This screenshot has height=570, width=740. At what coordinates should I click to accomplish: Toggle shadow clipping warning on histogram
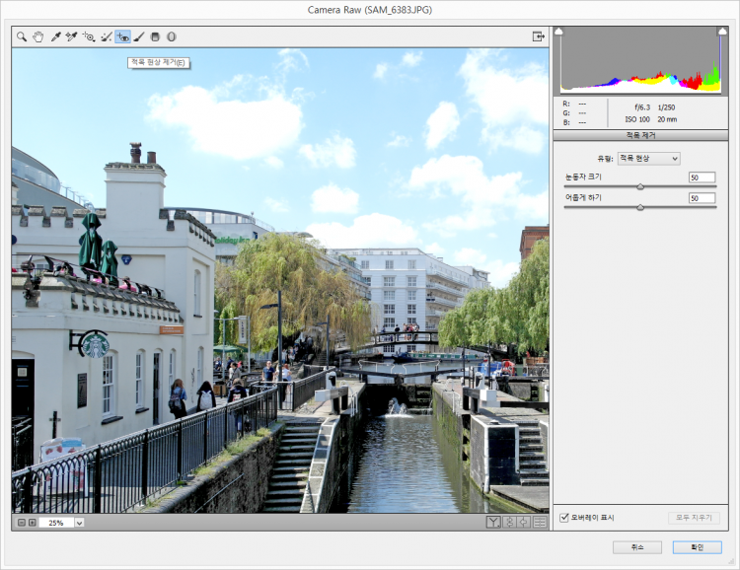click(558, 32)
